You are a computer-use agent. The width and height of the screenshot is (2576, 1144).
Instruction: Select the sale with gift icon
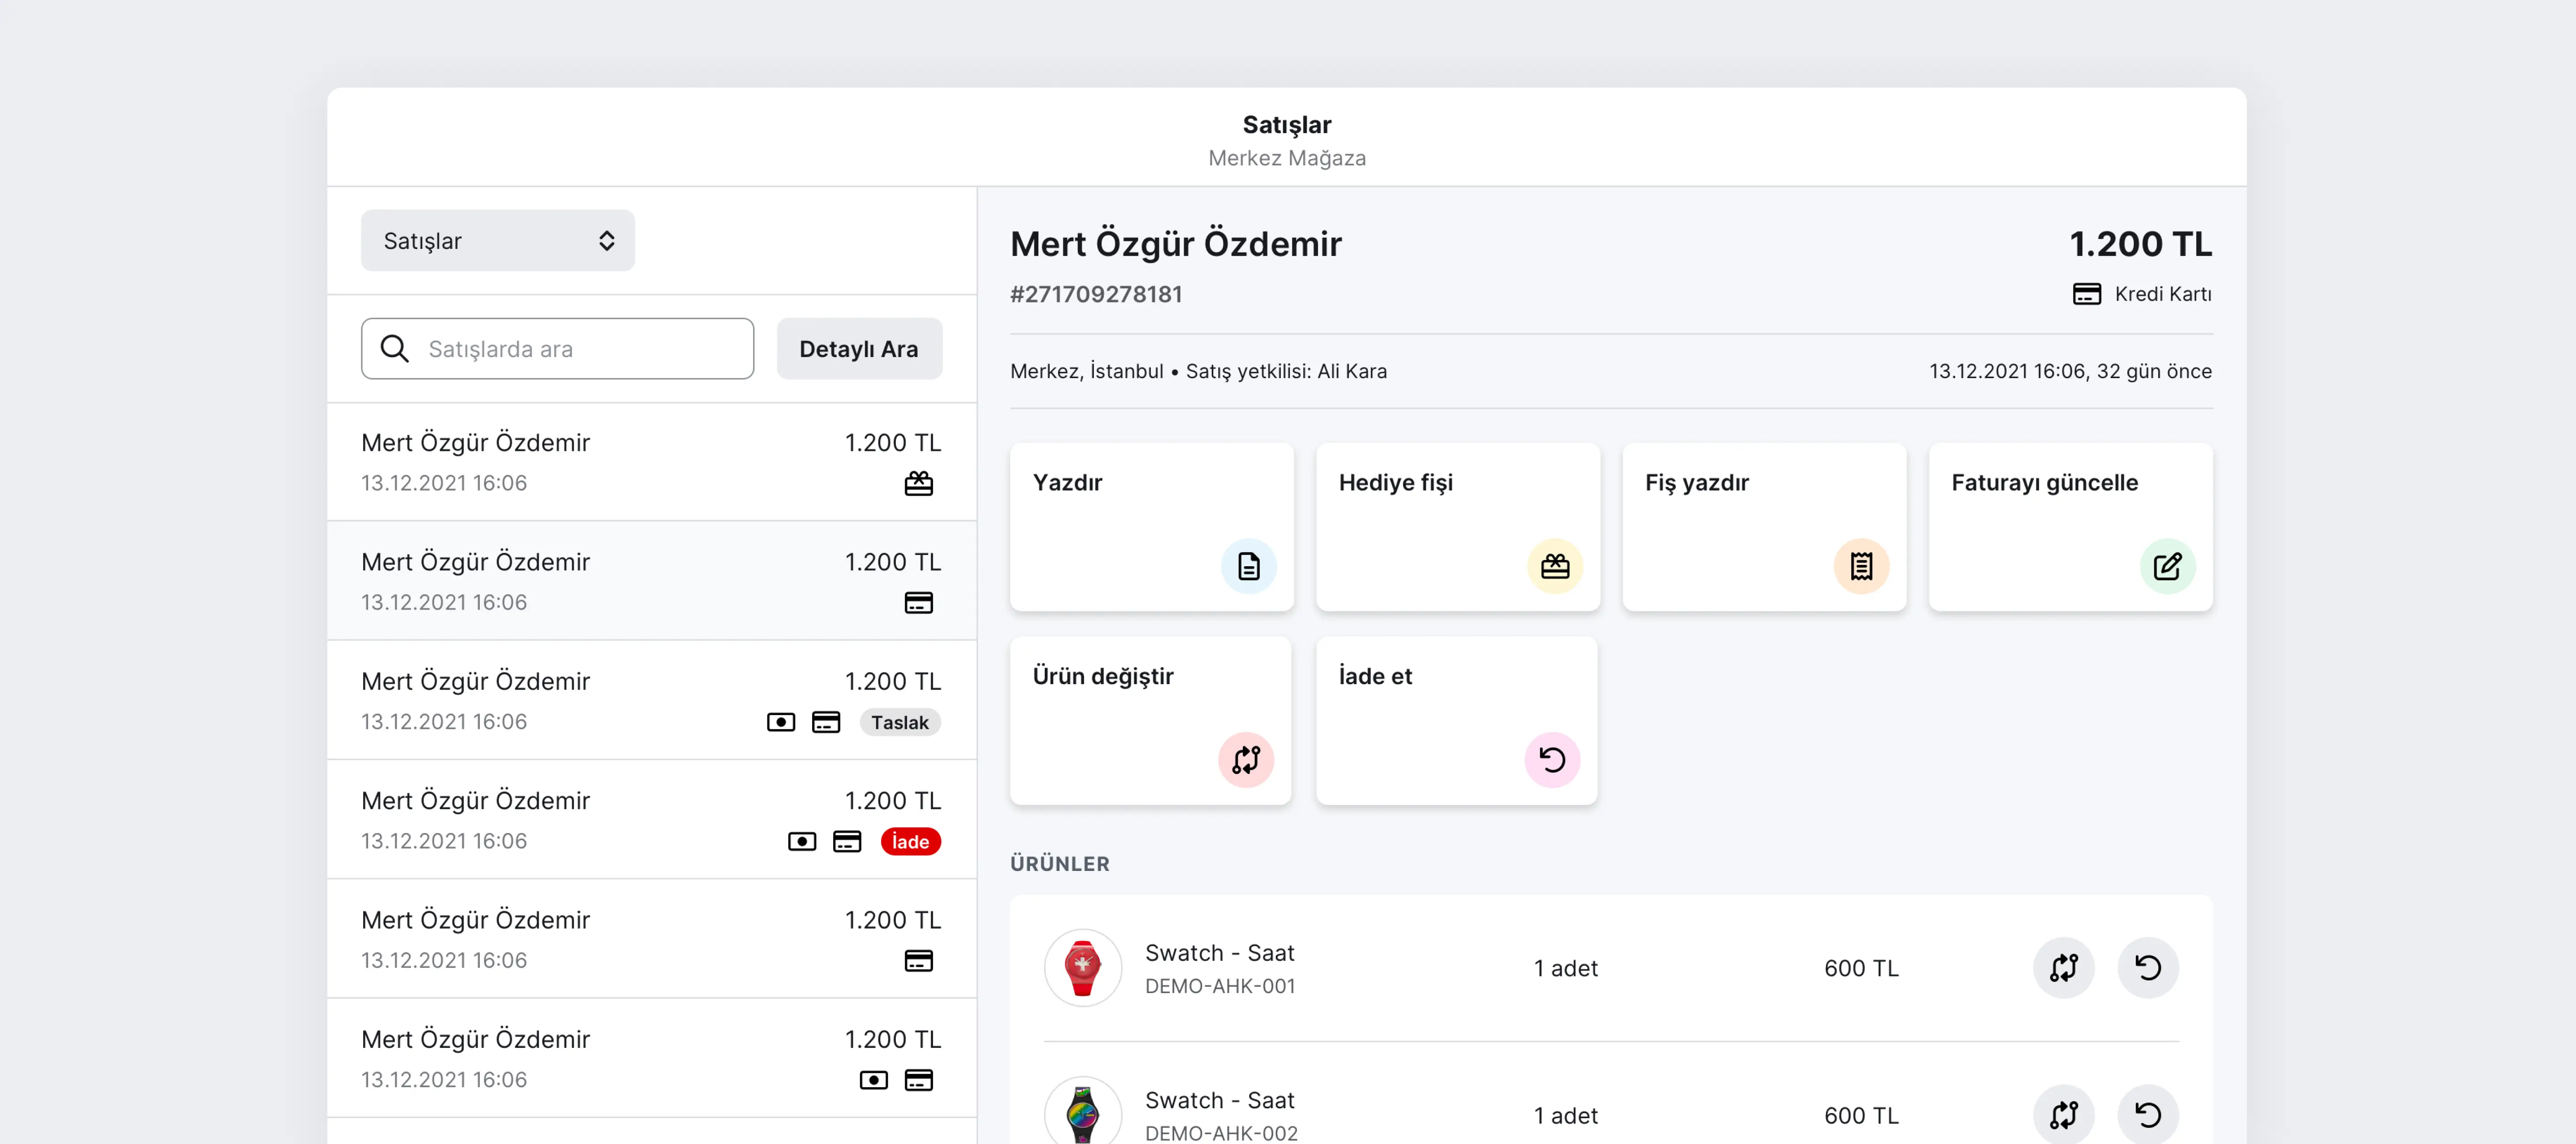tap(652, 462)
